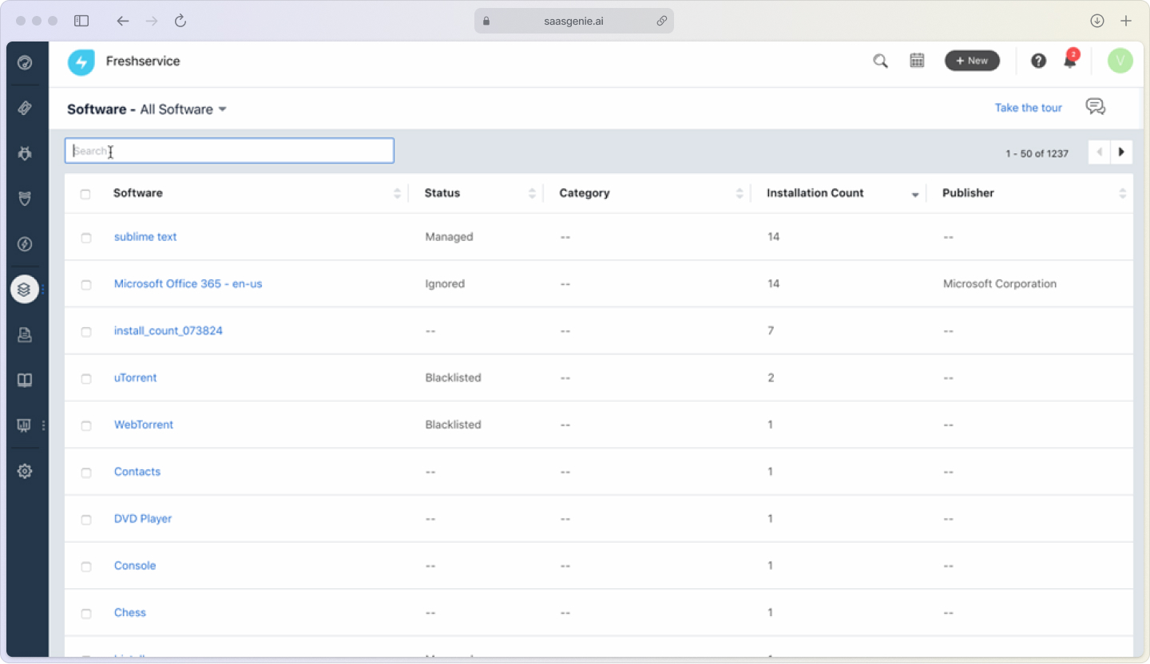Image resolution: width=1150 pixels, height=664 pixels.
Task: Check the WebTorrent row checkbox
Action: click(86, 426)
